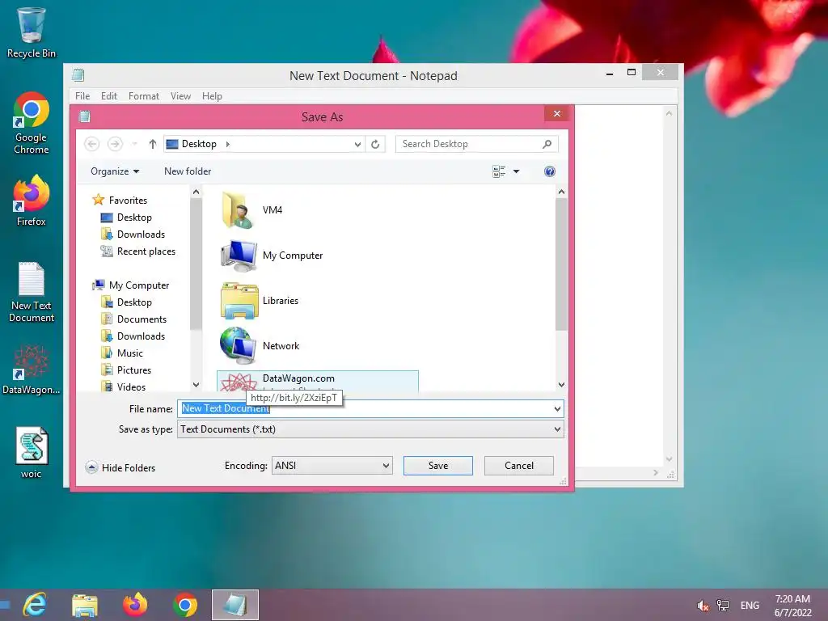This screenshot has width=828, height=621.
Task: Click the Notepad taskbar button
Action: [x=235, y=605]
